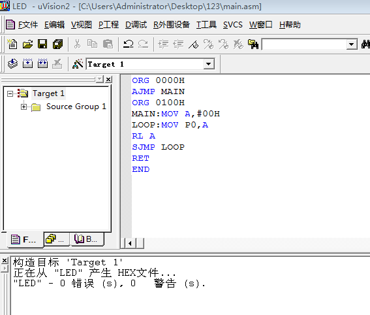Toggle bookmark flag icon in toolbar

194,44
